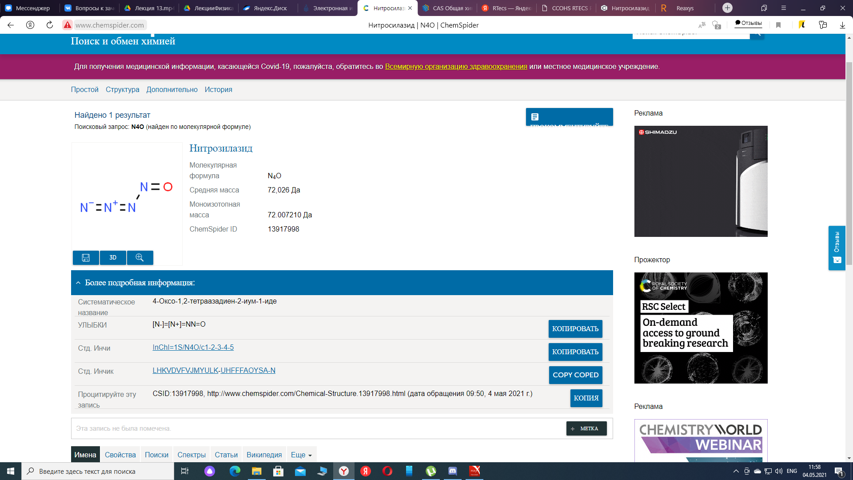Open the InChI=1S/N4O link
The height and width of the screenshot is (480, 853).
193,348
